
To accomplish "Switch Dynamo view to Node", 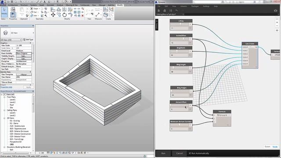I will click(275, 147).
